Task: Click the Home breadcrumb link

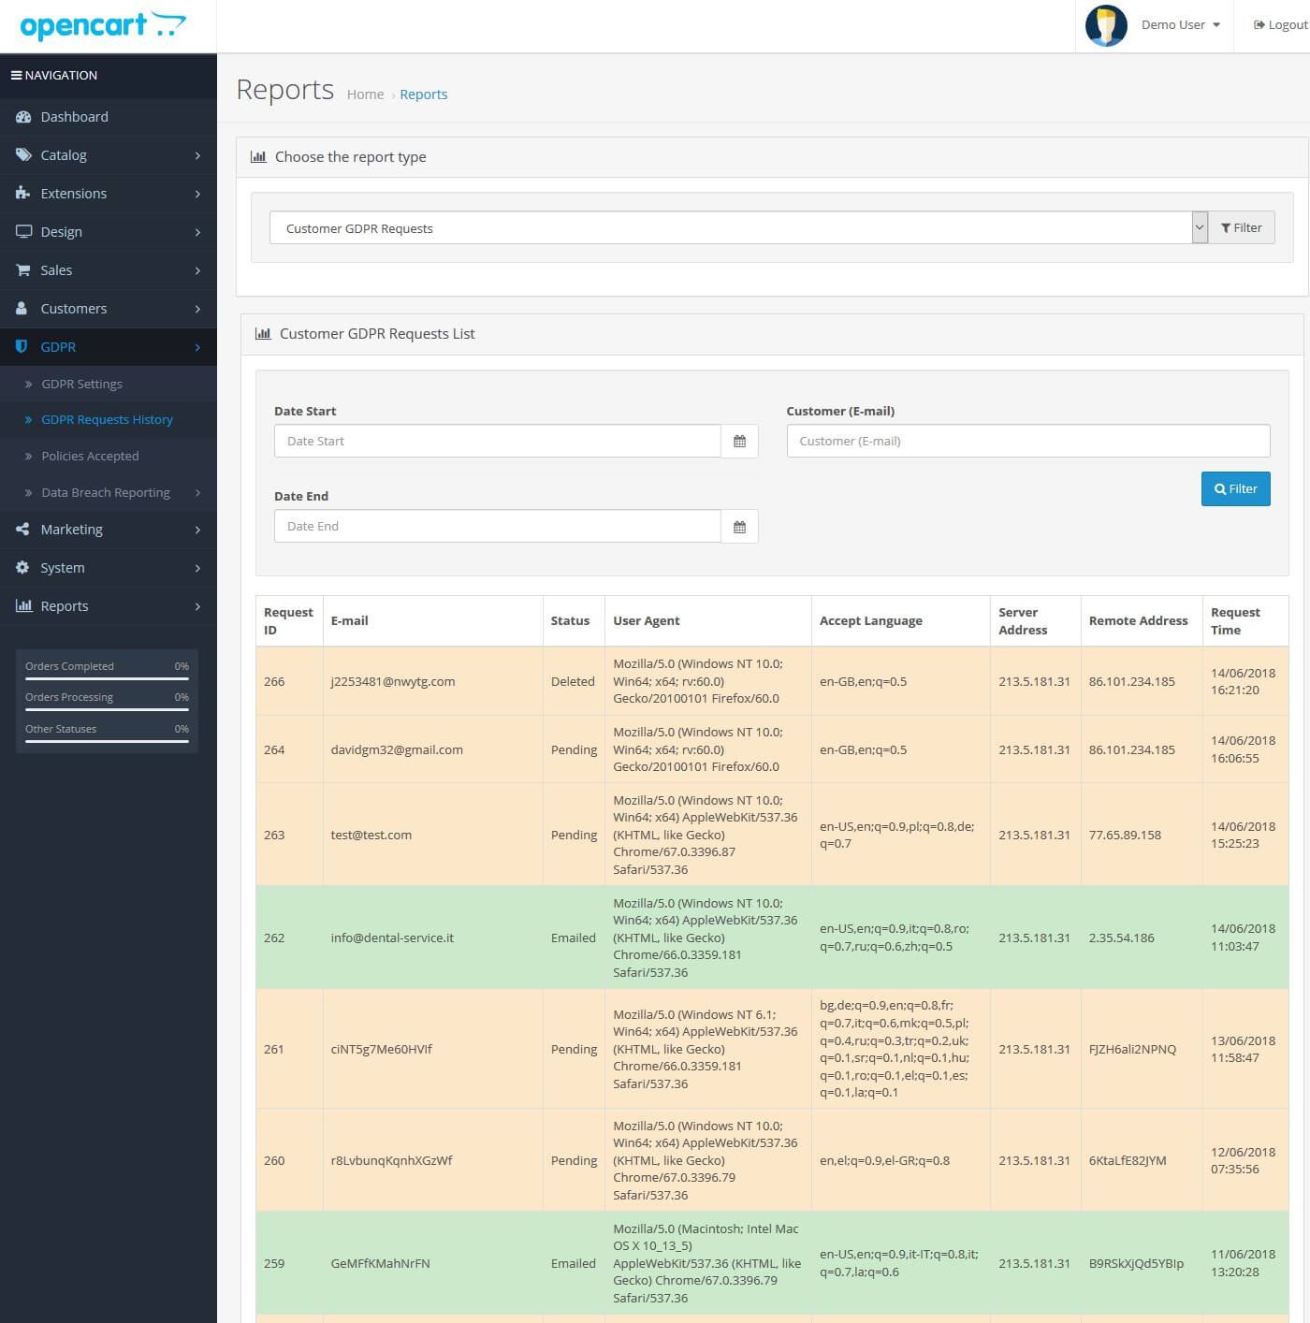Action: coord(365,94)
